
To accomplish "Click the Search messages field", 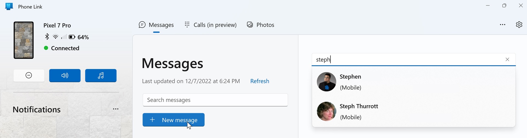I will (215, 100).
